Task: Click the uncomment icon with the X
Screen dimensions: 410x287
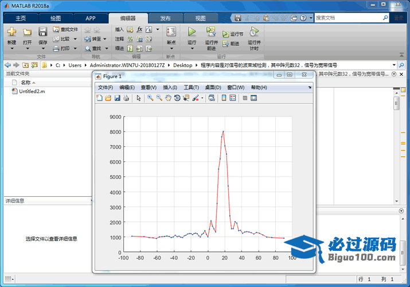Action: pos(140,39)
